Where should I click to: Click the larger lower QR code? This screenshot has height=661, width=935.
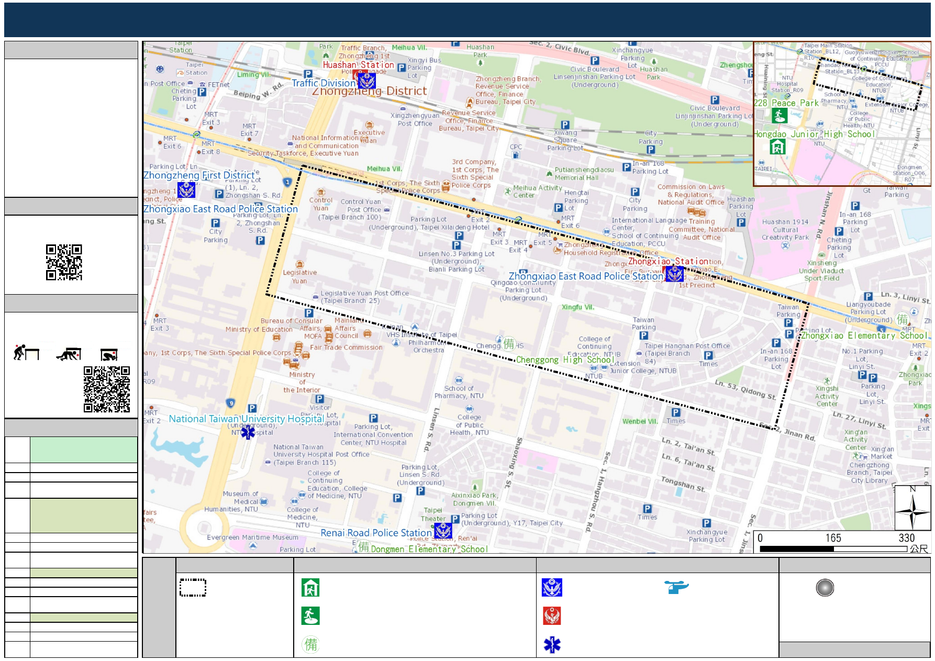[x=107, y=389]
